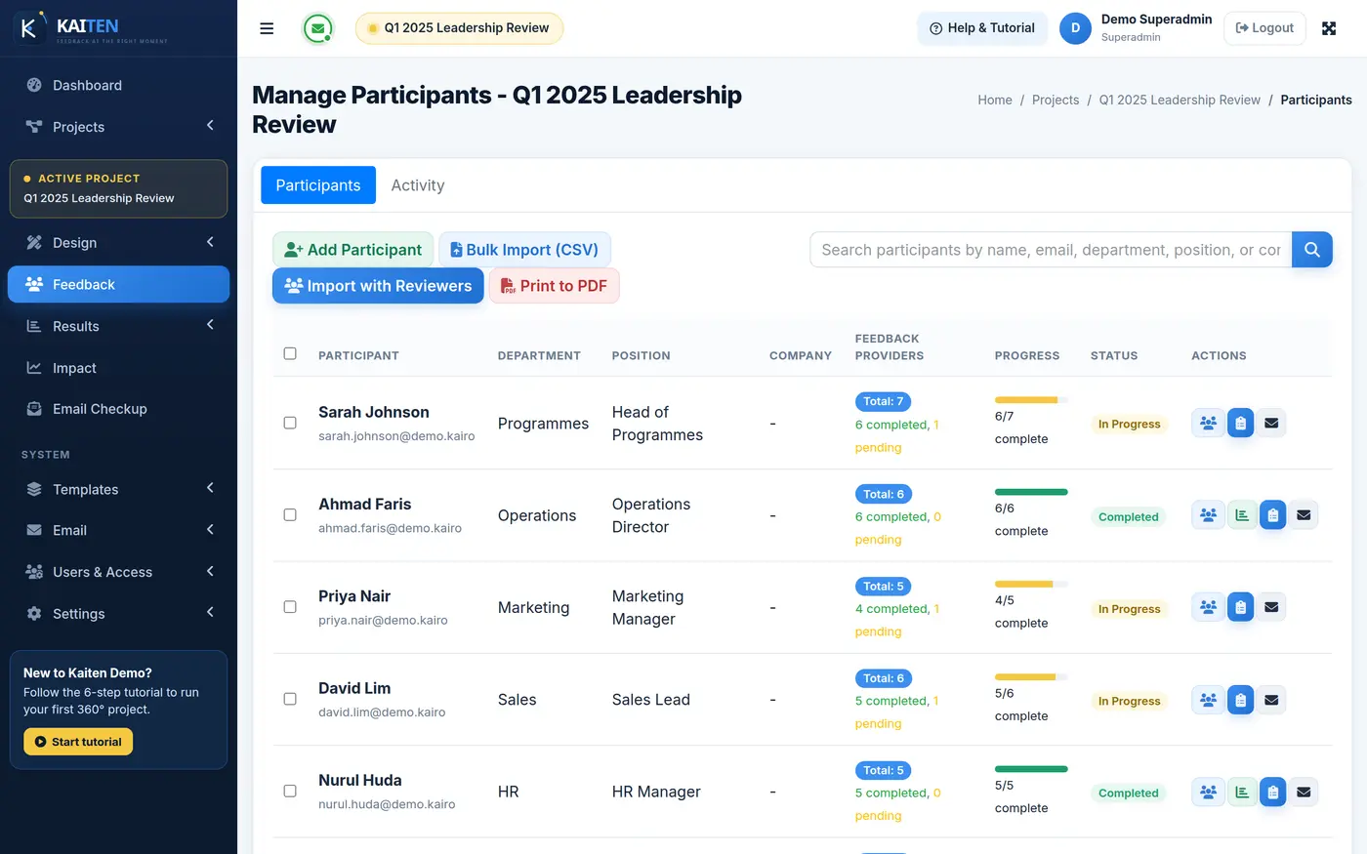
Task: Click Bulk Import (CSV)
Action: tap(524, 250)
